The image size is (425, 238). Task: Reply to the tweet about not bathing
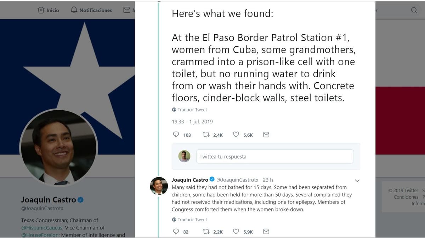click(176, 232)
